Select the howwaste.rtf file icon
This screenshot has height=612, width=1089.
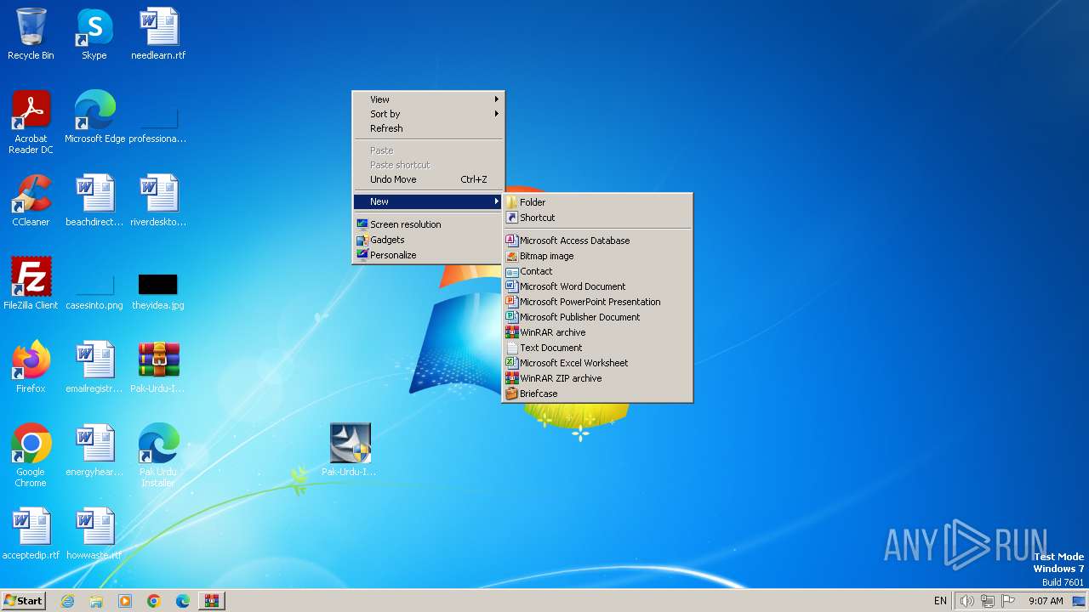tap(94, 534)
